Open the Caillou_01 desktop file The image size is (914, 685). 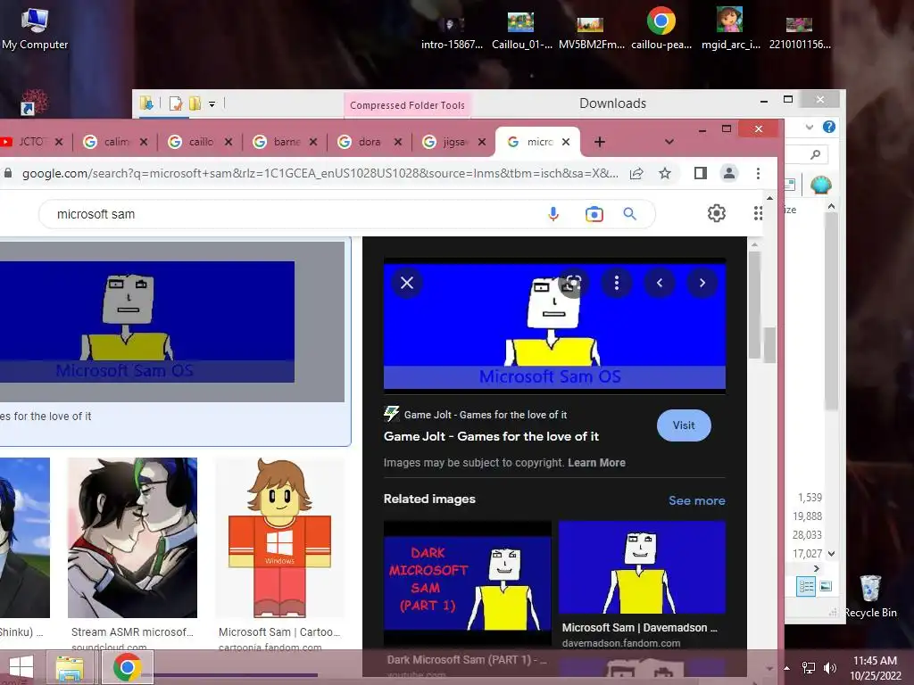click(x=521, y=30)
